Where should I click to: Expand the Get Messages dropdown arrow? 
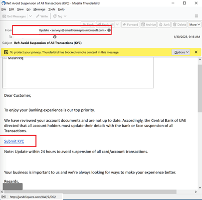[x=30, y=16]
